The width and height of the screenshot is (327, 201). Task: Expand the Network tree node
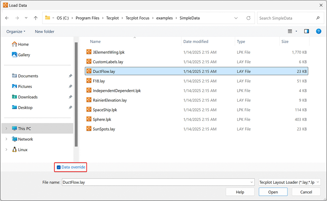click(6, 139)
